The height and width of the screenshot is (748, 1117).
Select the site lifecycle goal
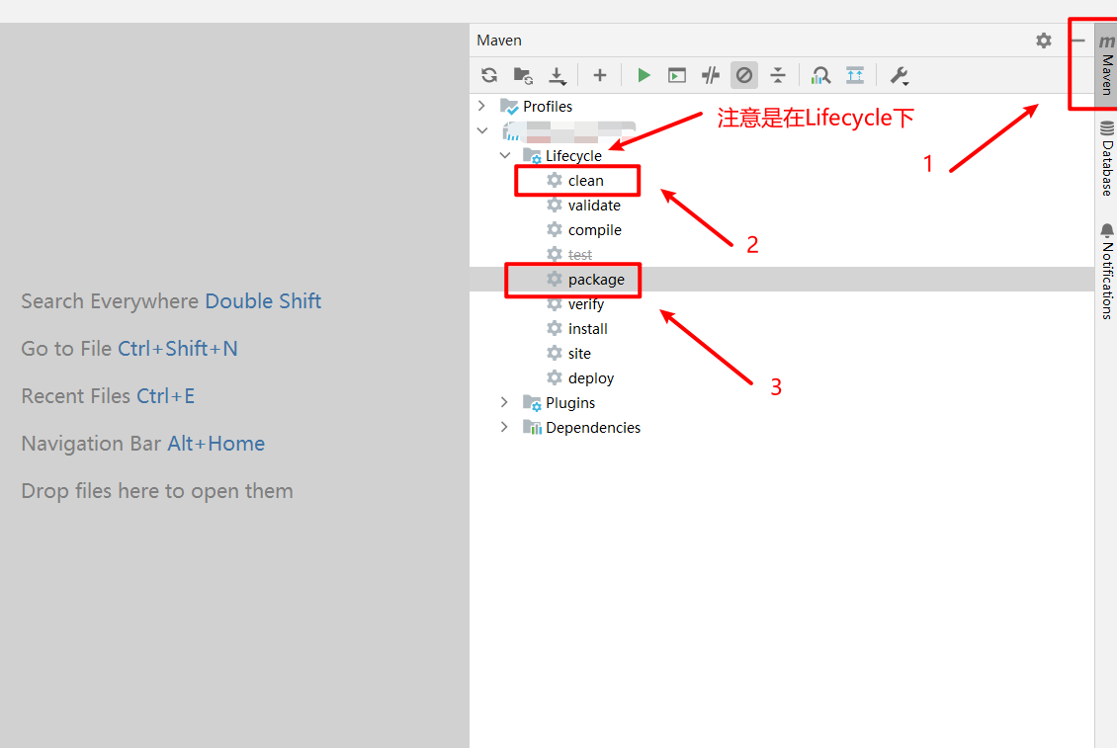[579, 354]
